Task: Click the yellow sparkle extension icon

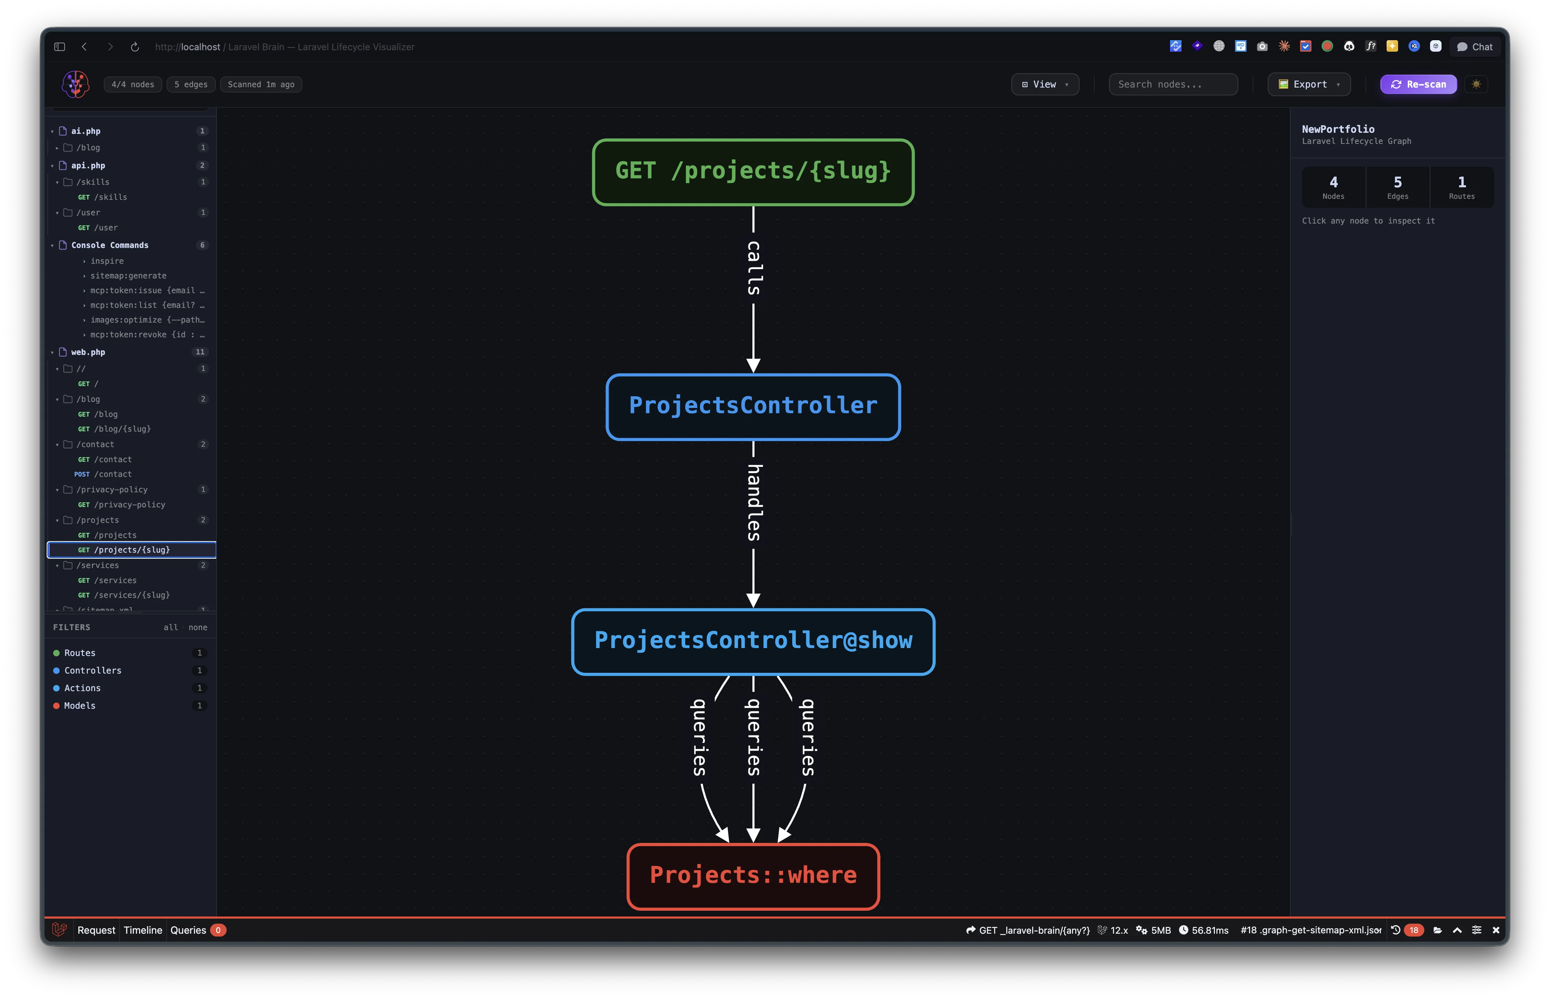Action: [x=1392, y=46]
